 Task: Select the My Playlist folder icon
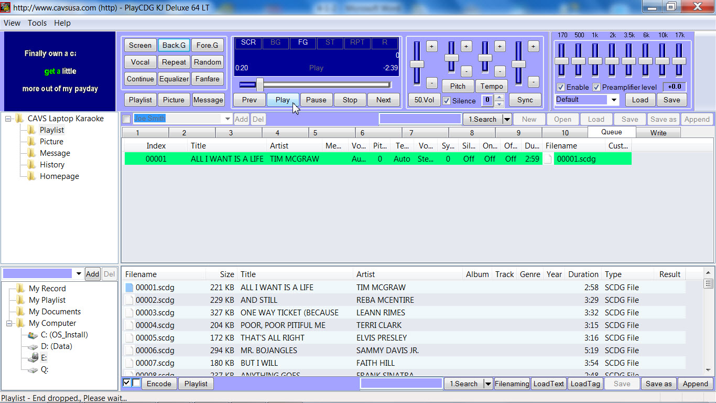pos(20,300)
